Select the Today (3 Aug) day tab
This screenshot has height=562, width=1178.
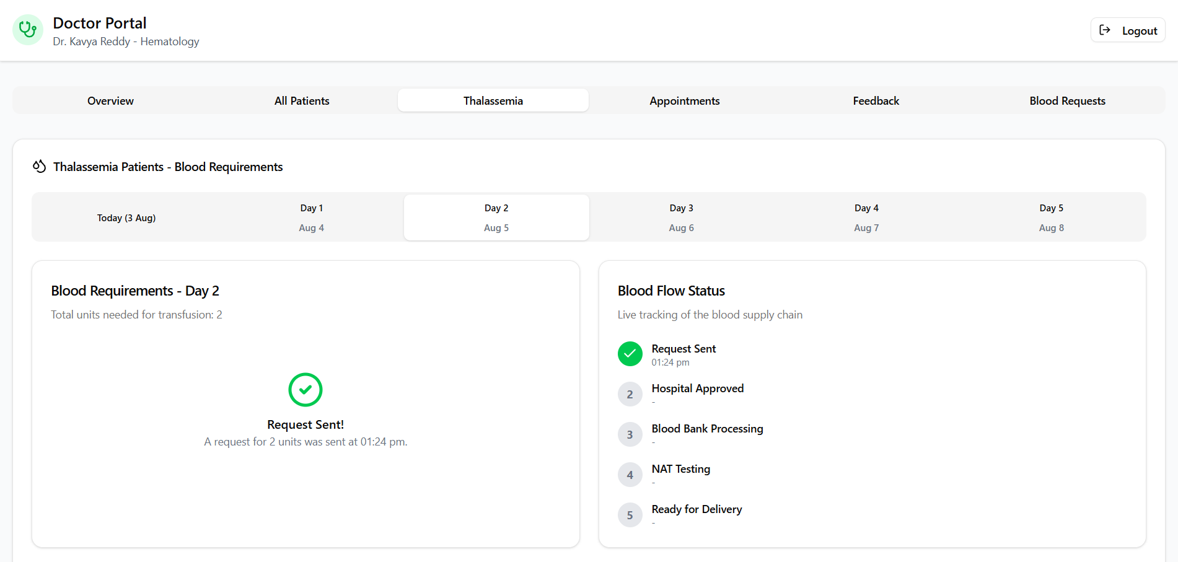tap(126, 217)
